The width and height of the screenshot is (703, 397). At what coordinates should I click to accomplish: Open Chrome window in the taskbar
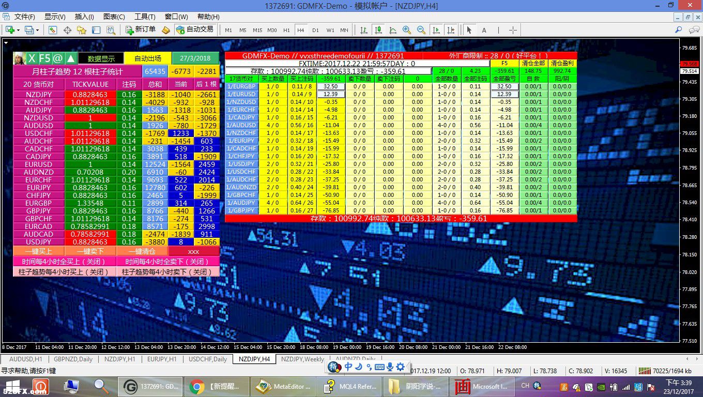pyautogui.click(x=217, y=386)
